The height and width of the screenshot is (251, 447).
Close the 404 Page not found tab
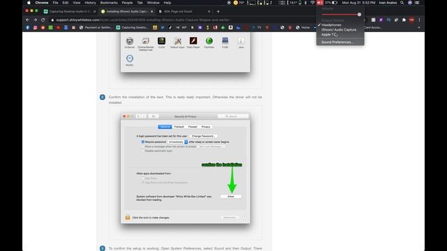coord(209,11)
